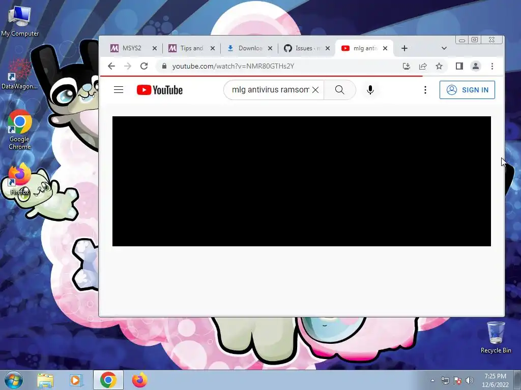Click the SIGN IN button

467,90
